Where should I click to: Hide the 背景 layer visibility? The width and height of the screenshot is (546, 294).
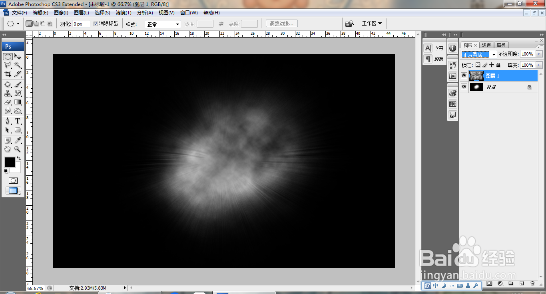(x=464, y=87)
